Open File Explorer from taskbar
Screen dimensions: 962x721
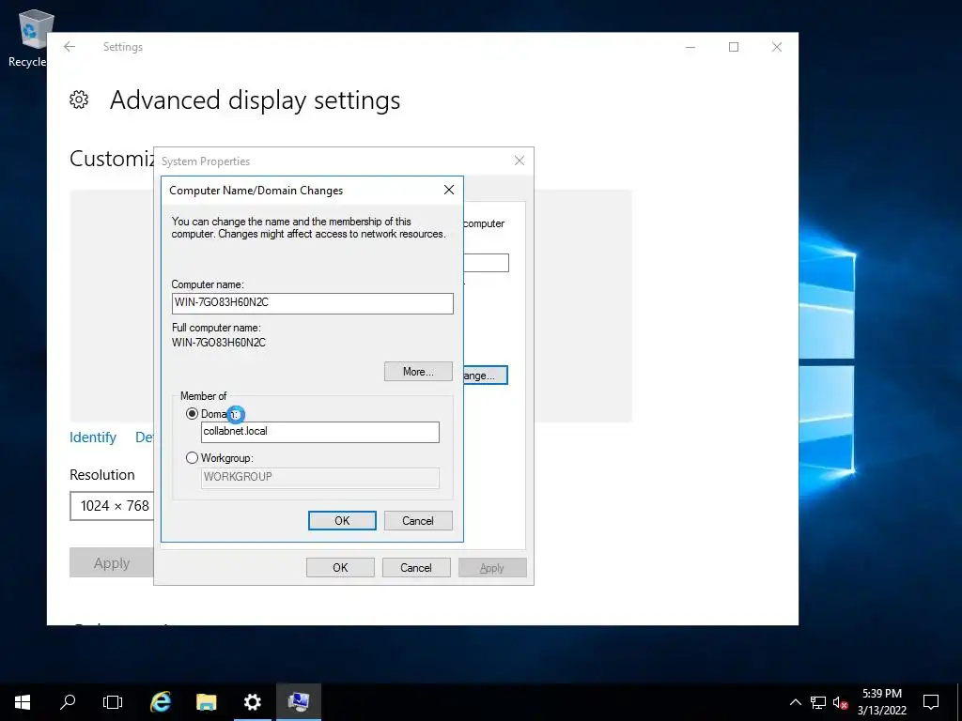(206, 702)
